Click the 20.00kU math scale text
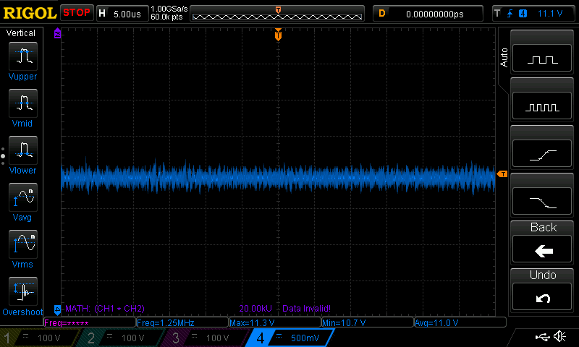This screenshot has width=579, height=347. click(255, 308)
